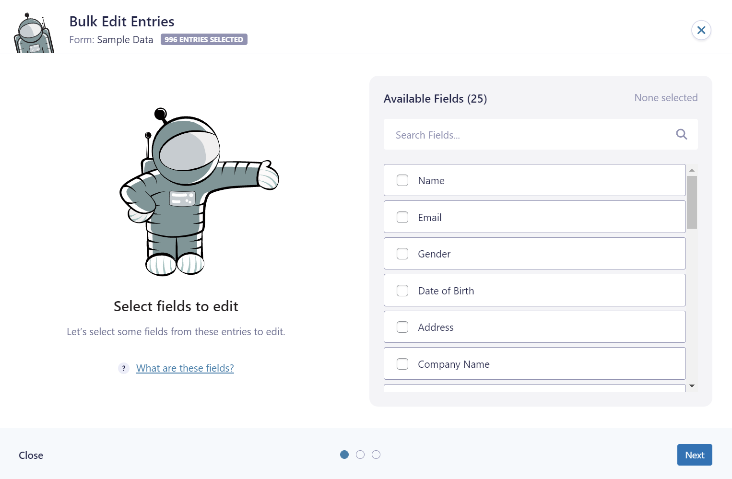Click the astronaut logo in header
This screenshot has width=732, height=479.
click(33, 34)
